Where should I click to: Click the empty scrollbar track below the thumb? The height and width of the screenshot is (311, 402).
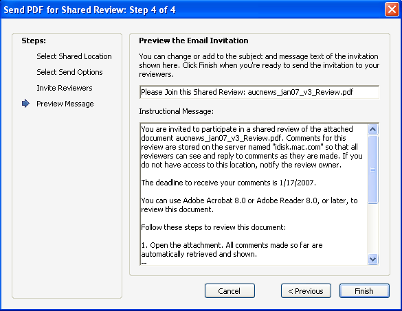click(x=372, y=229)
